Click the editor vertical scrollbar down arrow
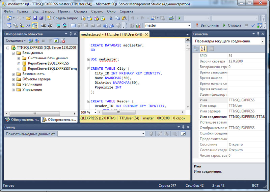Screen dimensions: 270x192 (x=188, y=107)
